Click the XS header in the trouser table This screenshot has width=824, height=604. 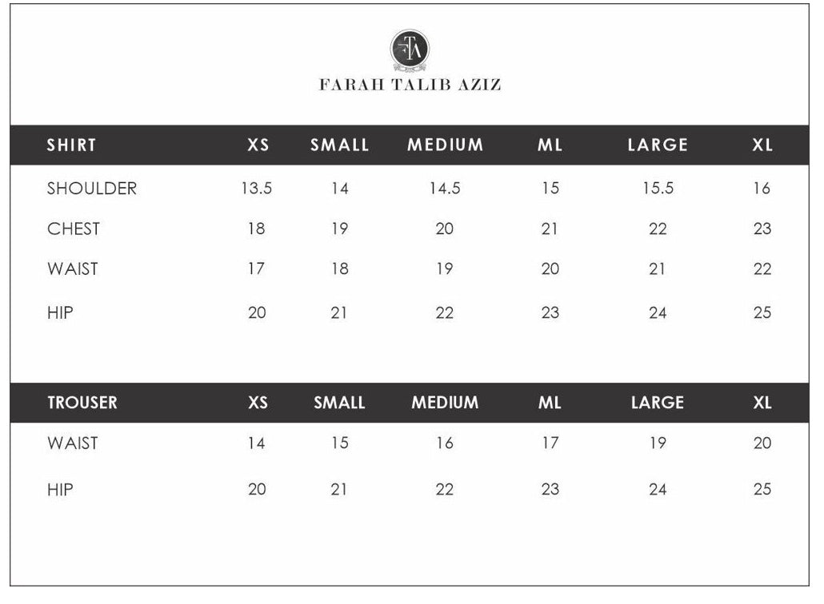point(258,403)
